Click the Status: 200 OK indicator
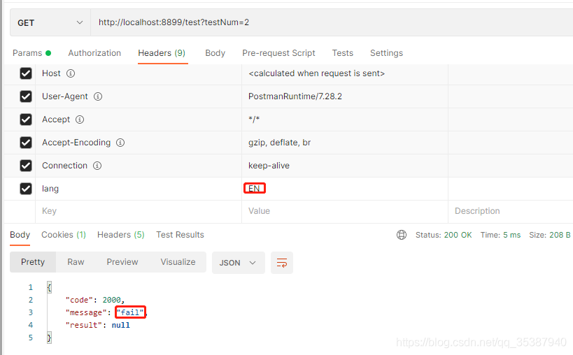Viewport: 573px width, 355px height. pos(444,235)
